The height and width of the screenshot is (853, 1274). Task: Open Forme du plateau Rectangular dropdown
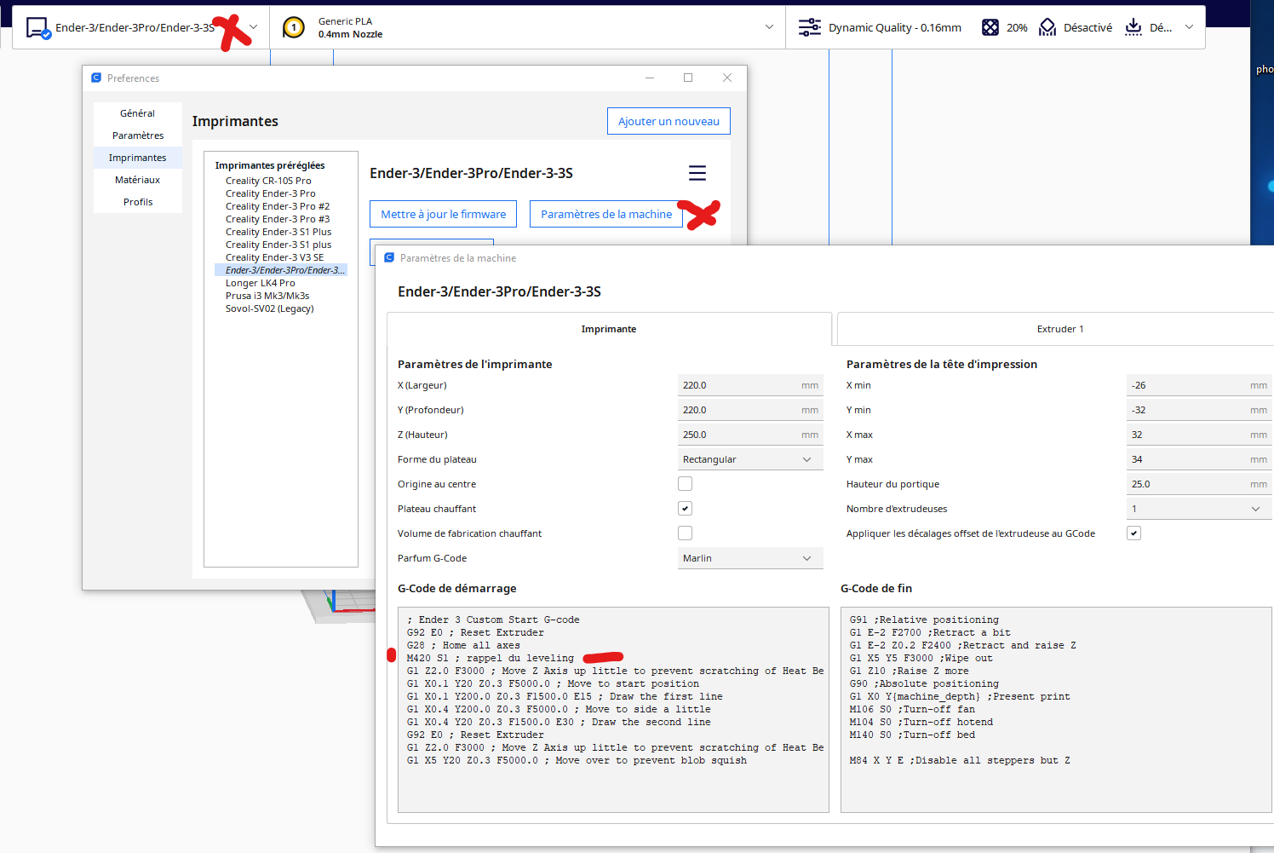750,459
